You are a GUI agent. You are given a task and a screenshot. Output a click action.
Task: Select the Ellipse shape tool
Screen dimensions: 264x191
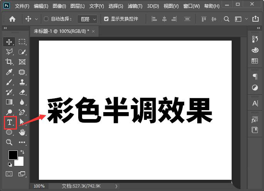pyautogui.click(x=9, y=132)
